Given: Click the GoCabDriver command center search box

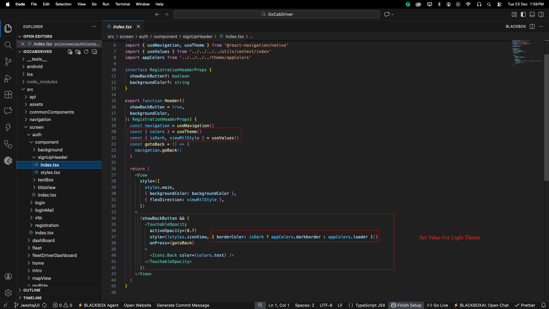Looking at the screenshot, I should (x=277, y=14).
